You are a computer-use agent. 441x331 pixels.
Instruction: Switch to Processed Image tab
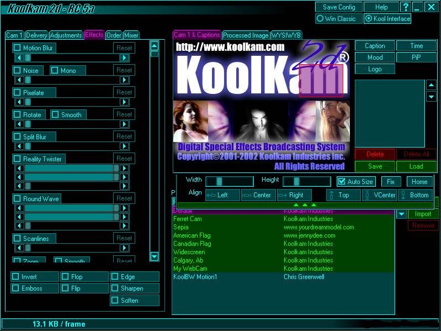click(246, 35)
